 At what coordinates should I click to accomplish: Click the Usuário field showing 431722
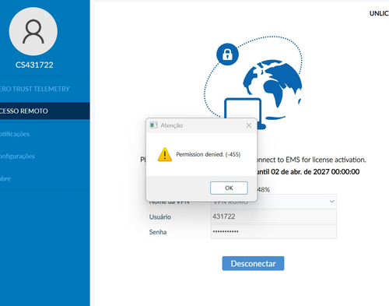pyautogui.click(x=274, y=216)
